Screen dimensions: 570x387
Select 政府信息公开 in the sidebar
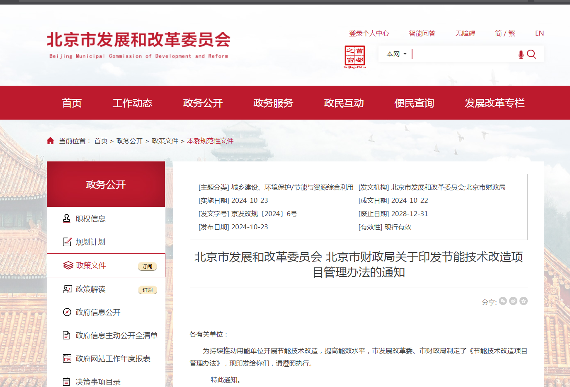[98, 312]
